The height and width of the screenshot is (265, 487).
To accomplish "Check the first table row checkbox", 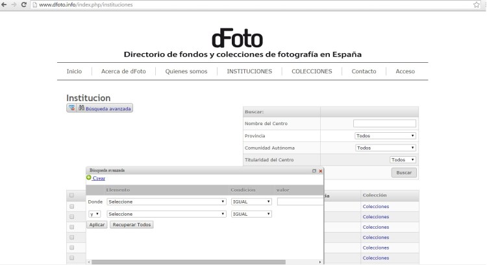I will tap(71, 207).
